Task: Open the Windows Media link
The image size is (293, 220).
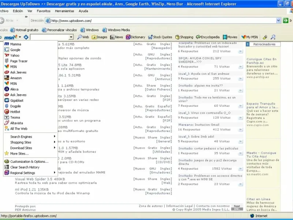Action: pos(116,30)
